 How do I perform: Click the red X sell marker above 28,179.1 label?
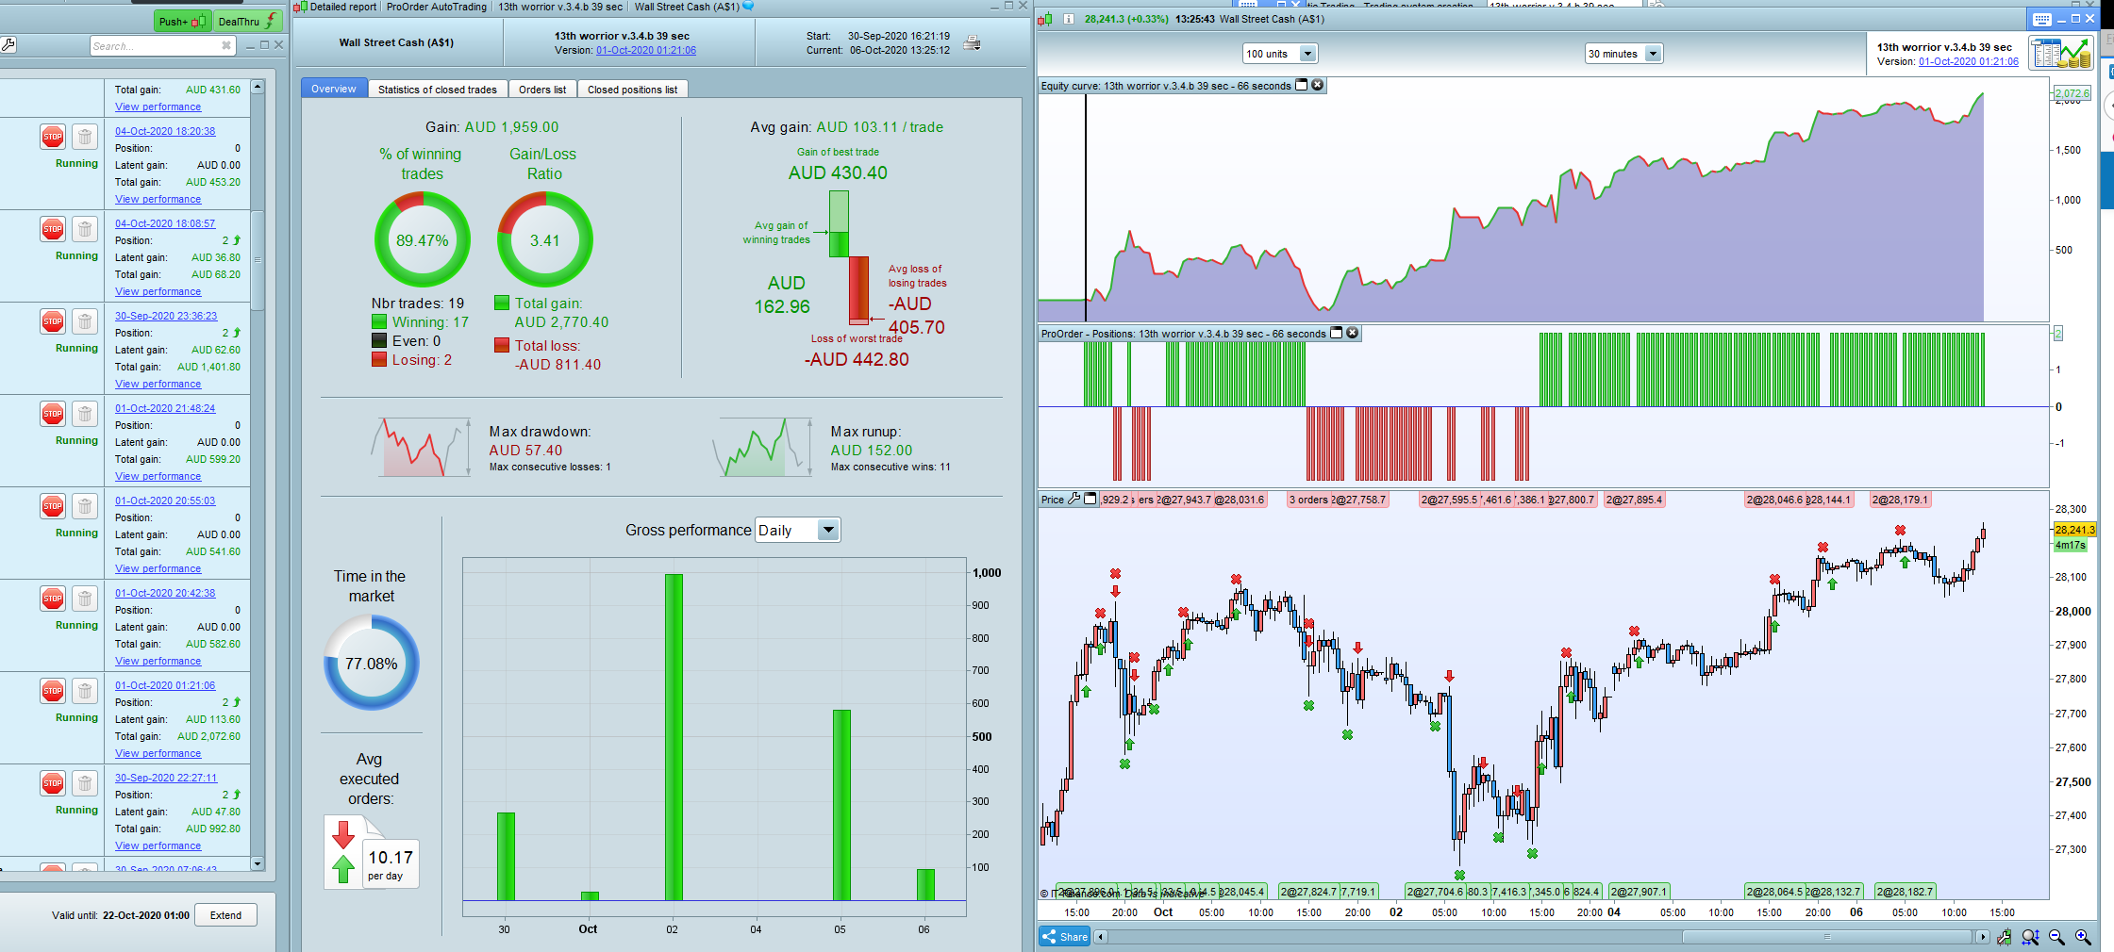pos(1900,530)
